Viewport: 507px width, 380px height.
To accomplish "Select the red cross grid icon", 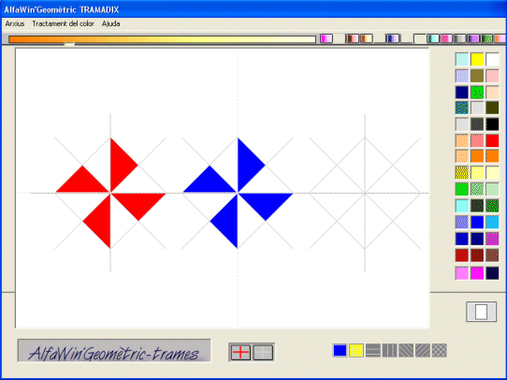I will point(241,352).
